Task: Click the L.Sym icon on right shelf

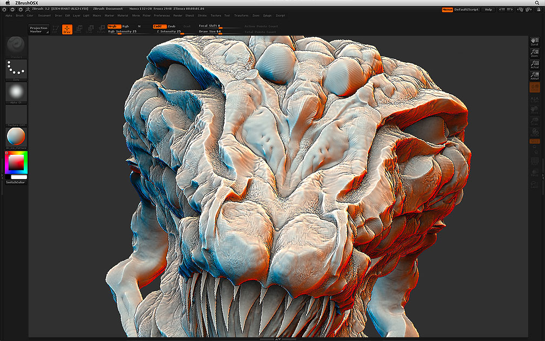Action: point(535,99)
